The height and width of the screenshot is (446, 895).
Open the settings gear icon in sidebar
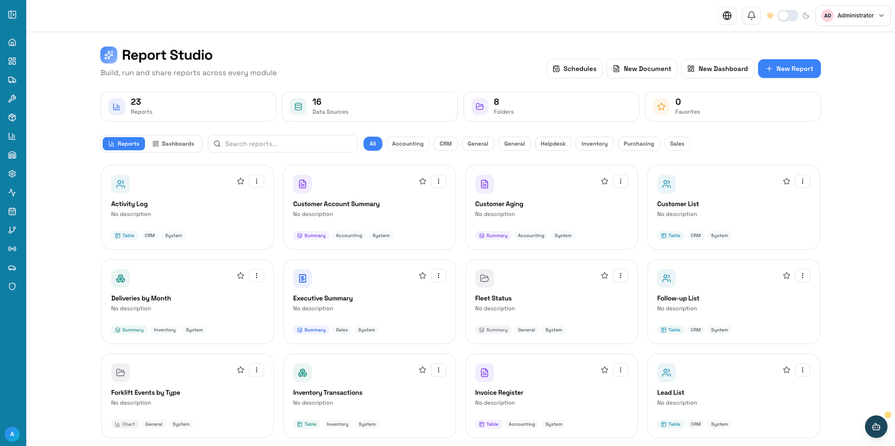tap(12, 174)
